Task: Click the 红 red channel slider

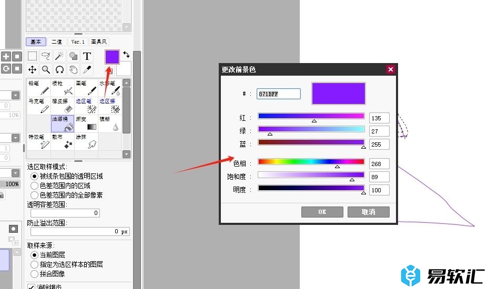Action: pos(311,116)
